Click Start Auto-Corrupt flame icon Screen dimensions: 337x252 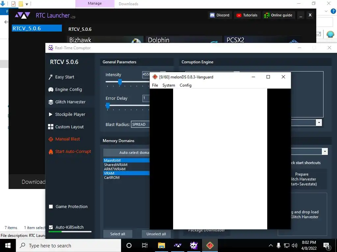tap(51, 152)
